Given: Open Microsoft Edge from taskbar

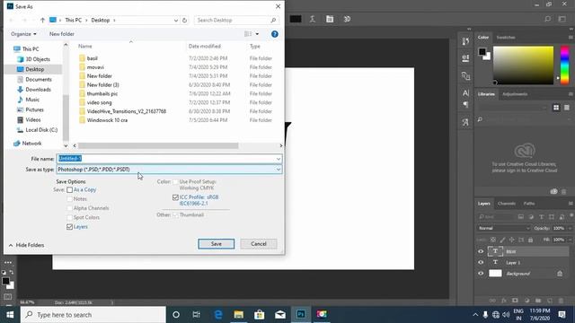Looking at the screenshot, I should [218, 315].
